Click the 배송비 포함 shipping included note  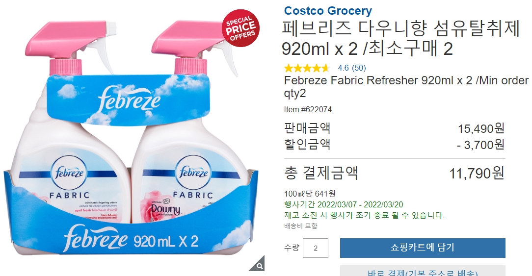(x=301, y=226)
